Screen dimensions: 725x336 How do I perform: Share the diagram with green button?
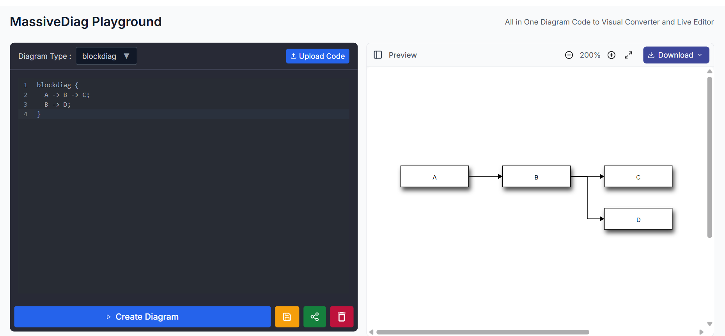(314, 317)
